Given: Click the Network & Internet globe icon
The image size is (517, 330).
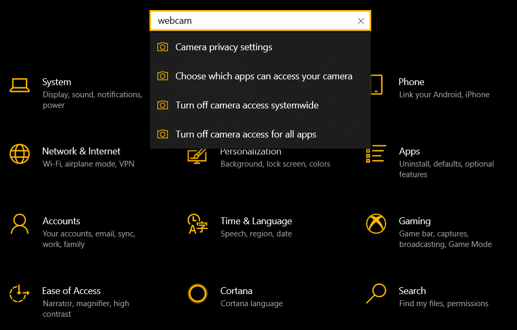Looking at the screenshot, I should click(20, 154).
